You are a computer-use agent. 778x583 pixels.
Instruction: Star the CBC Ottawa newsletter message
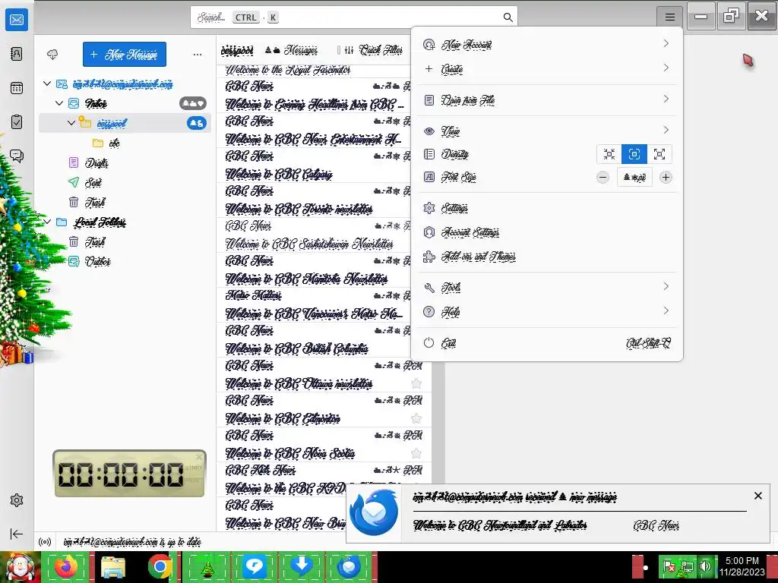tap(416, 383)
